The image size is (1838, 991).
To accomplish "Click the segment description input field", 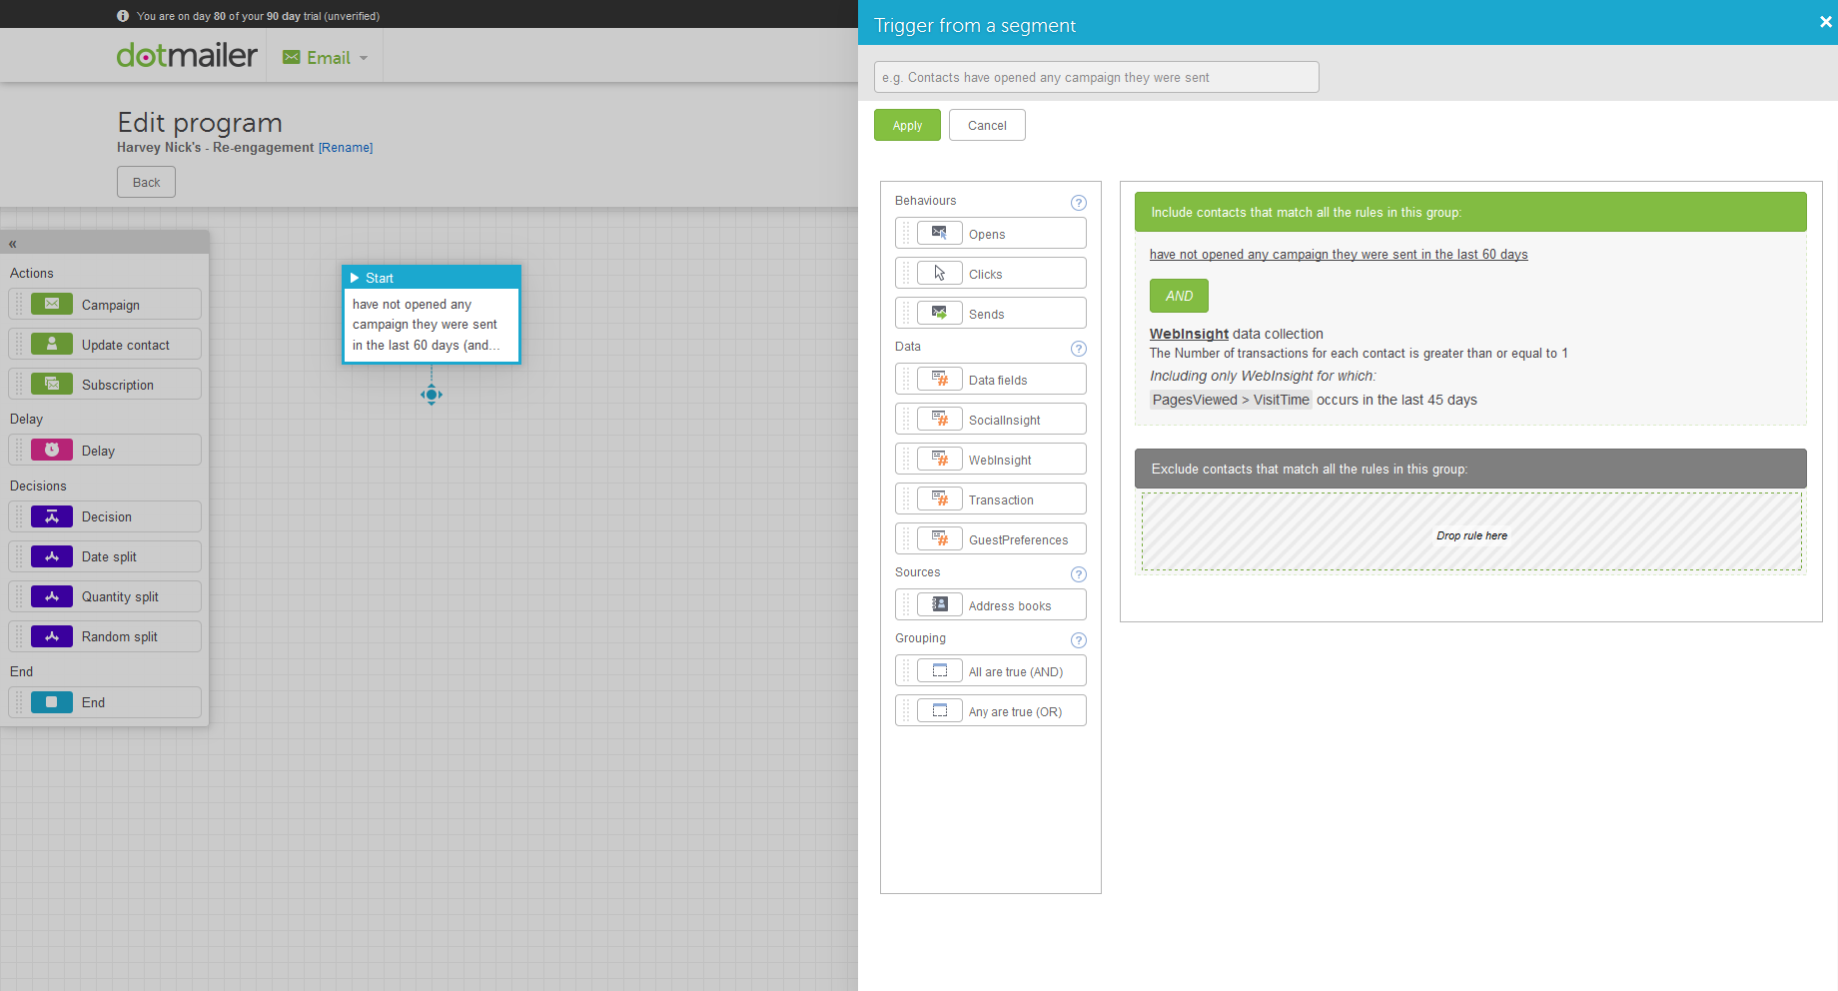I will 1096,77.
